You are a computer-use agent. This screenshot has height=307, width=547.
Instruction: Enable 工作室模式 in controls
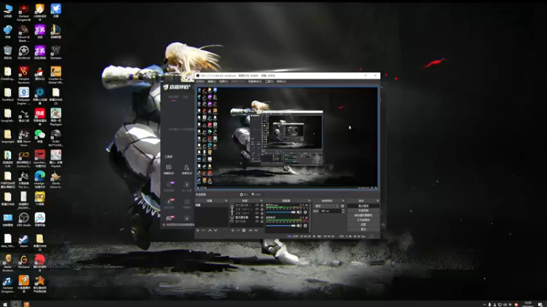coord(363,220)
